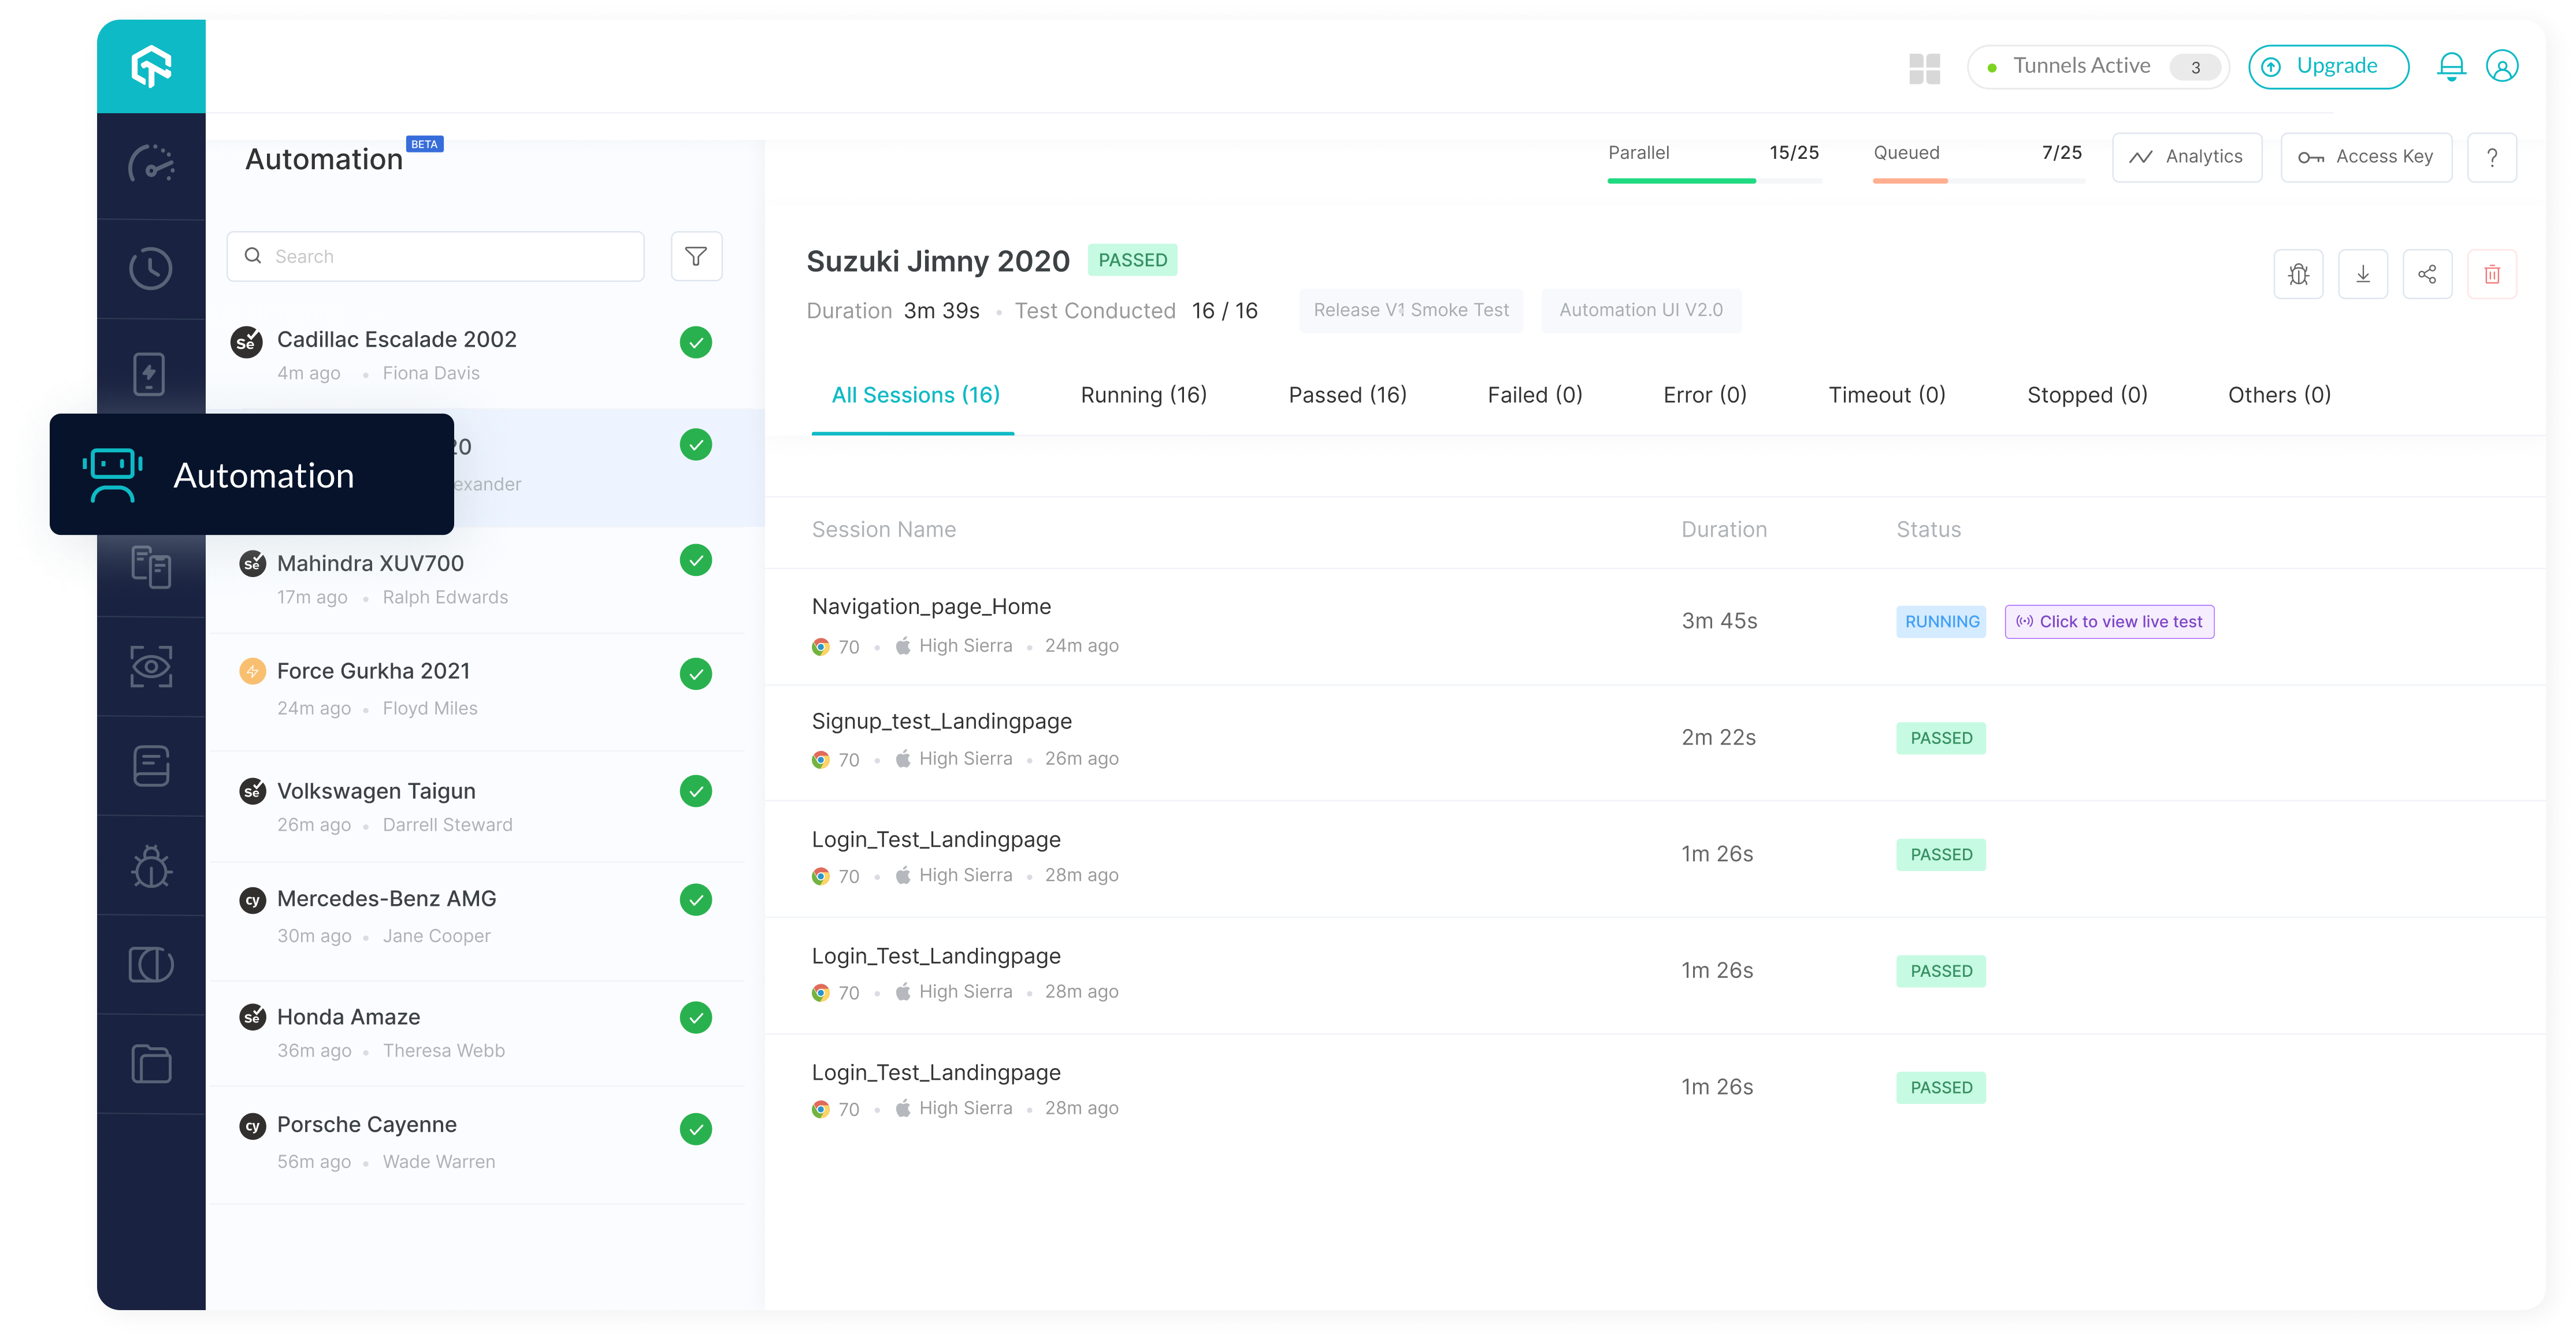Open the notifications bell

click(2451, 66)
